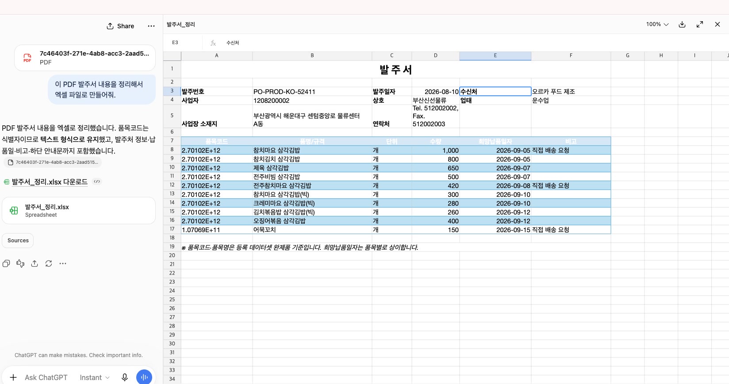Start dictation with the microphone icon
The image size is (729, 384).
[x=125, y=377]
